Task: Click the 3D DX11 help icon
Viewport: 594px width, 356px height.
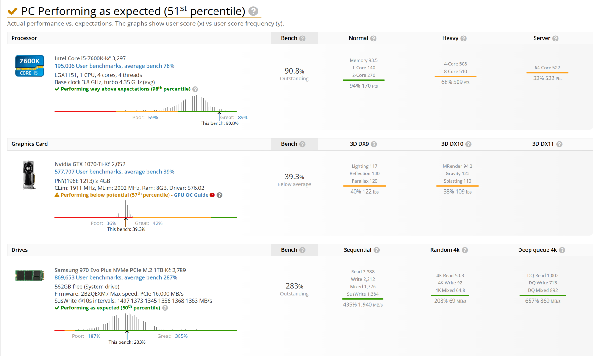Action: [559, 144]
